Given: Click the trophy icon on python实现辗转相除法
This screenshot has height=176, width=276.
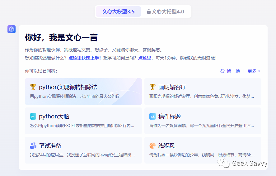Looking at the screenshot, I should pyautogui.click(x=33, y=87).
